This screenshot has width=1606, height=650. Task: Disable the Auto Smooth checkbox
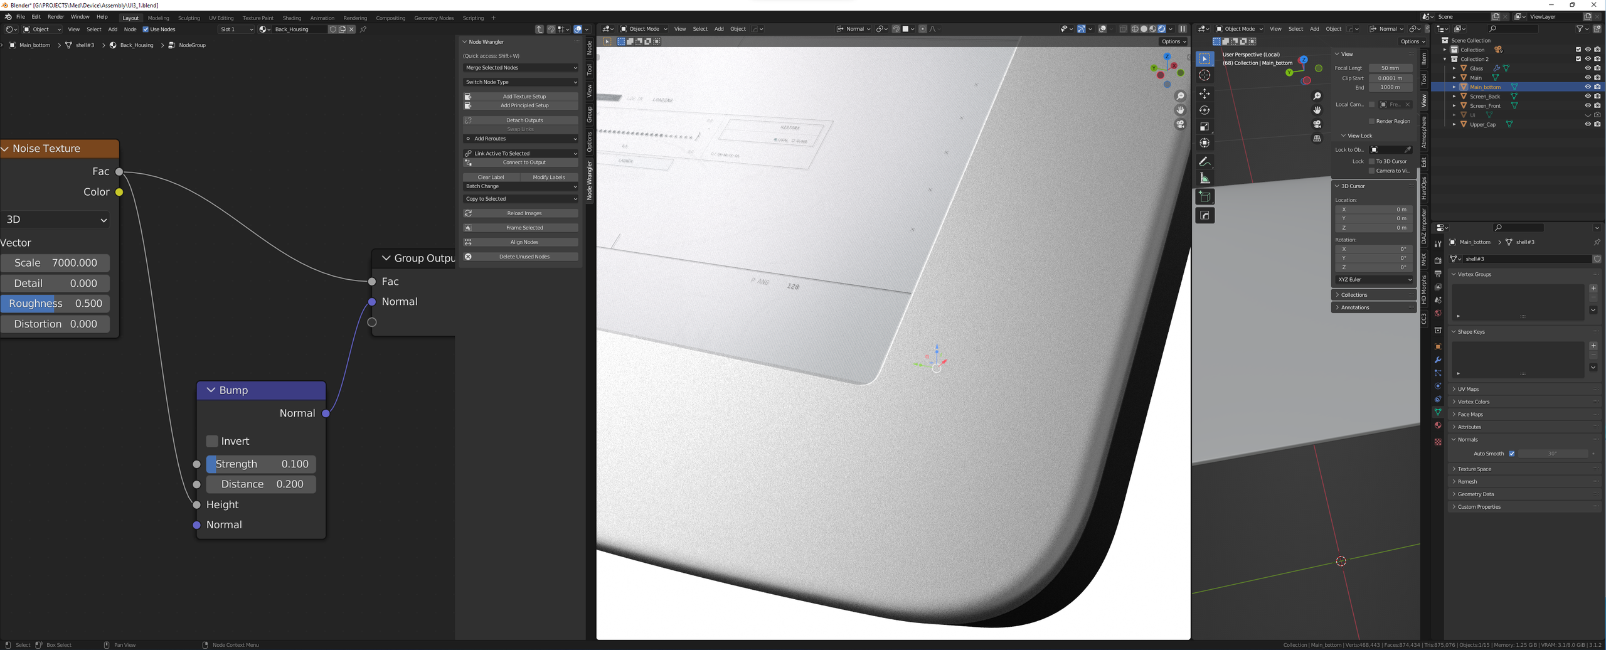click(1512, 454)
